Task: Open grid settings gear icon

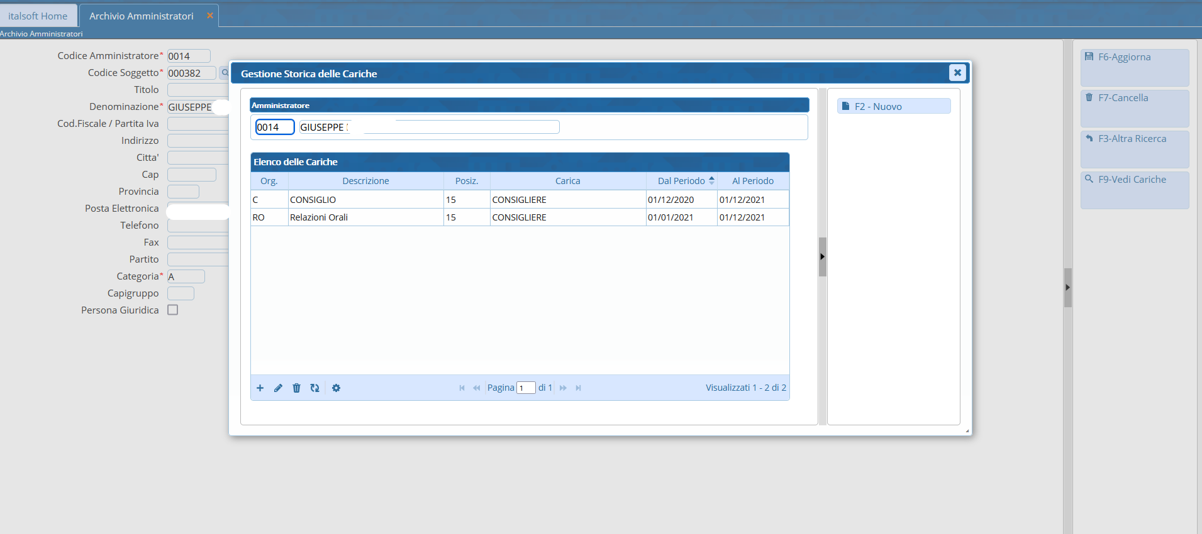Action: (x=336, y=388)
